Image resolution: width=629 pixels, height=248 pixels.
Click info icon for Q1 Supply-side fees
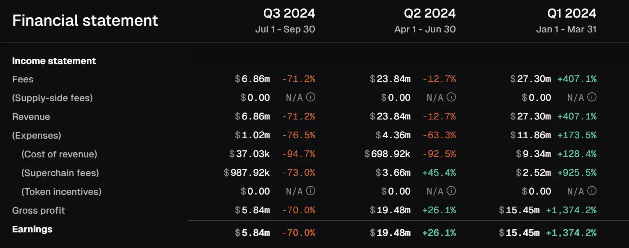(592, 97)
